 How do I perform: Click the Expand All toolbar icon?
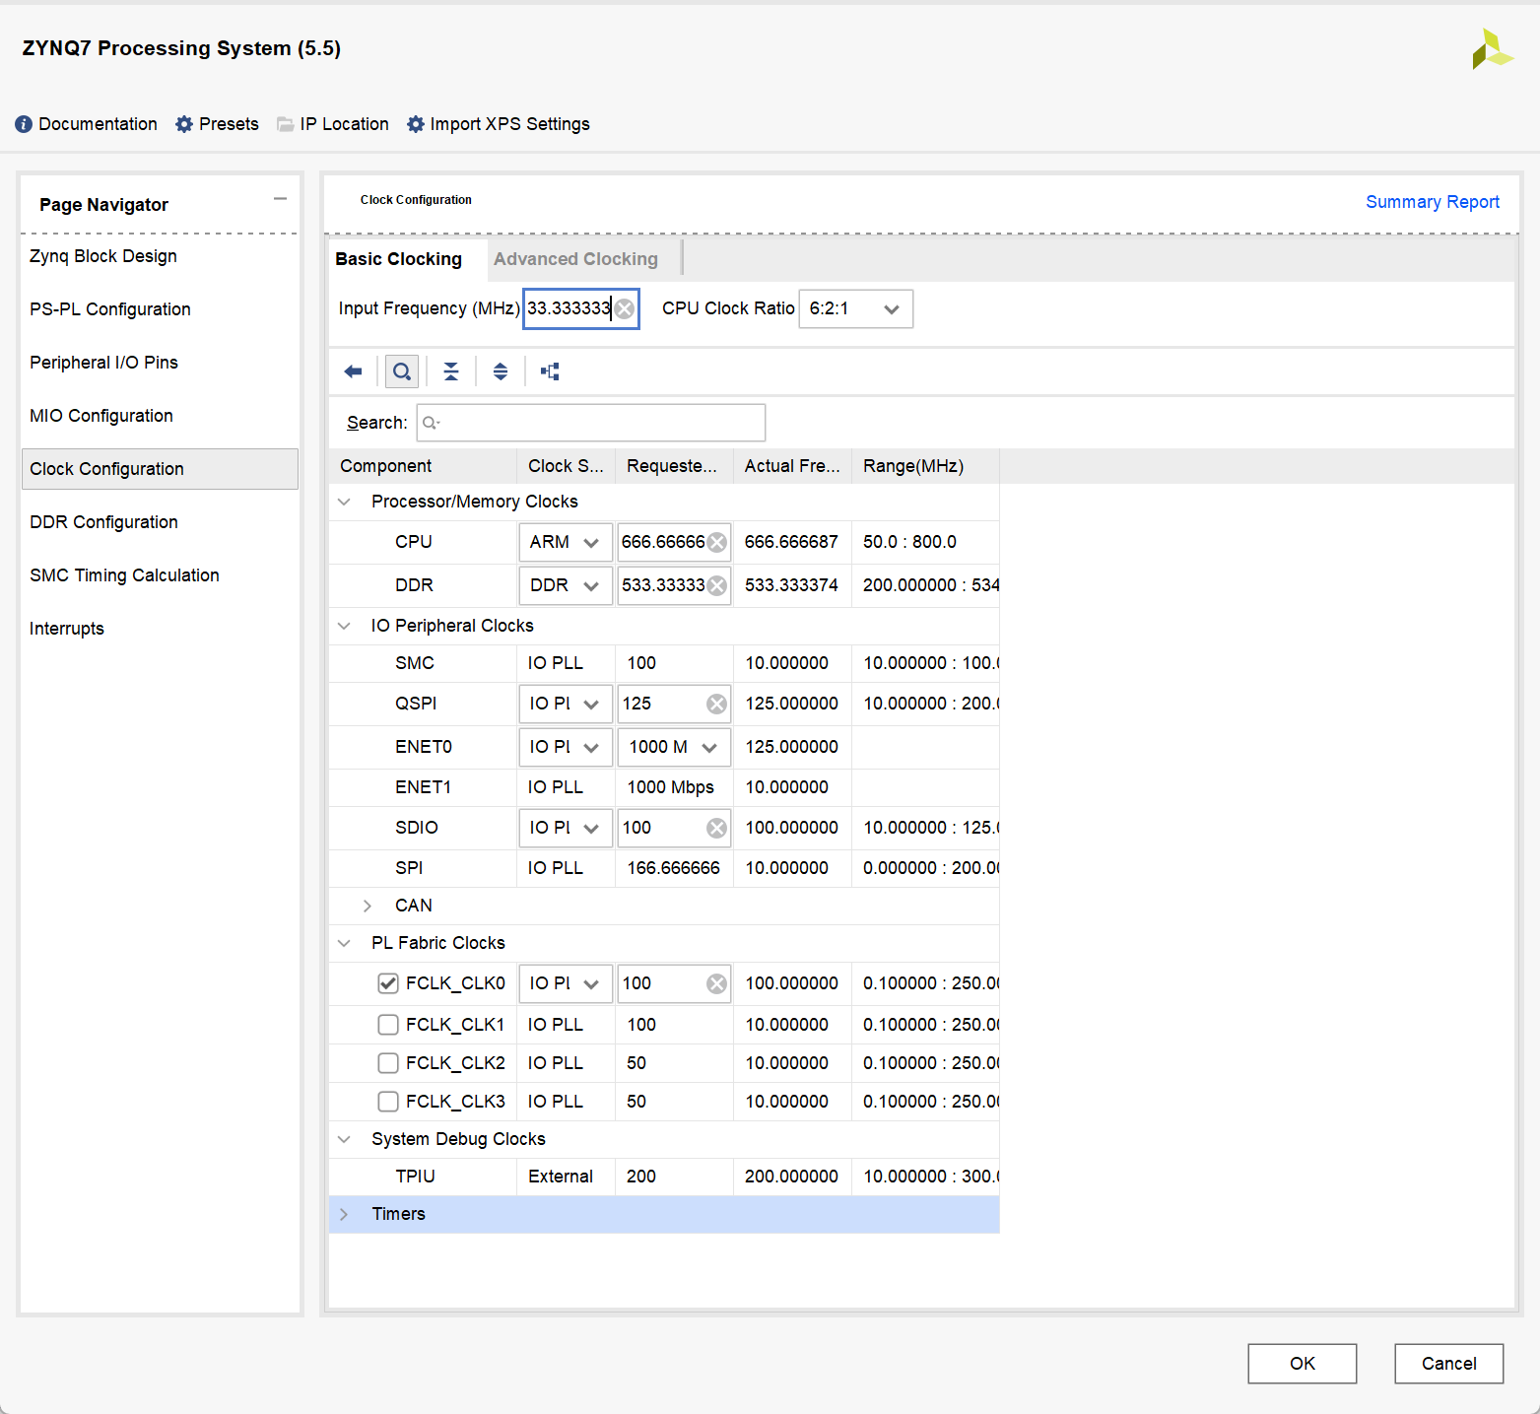point(501,371)
